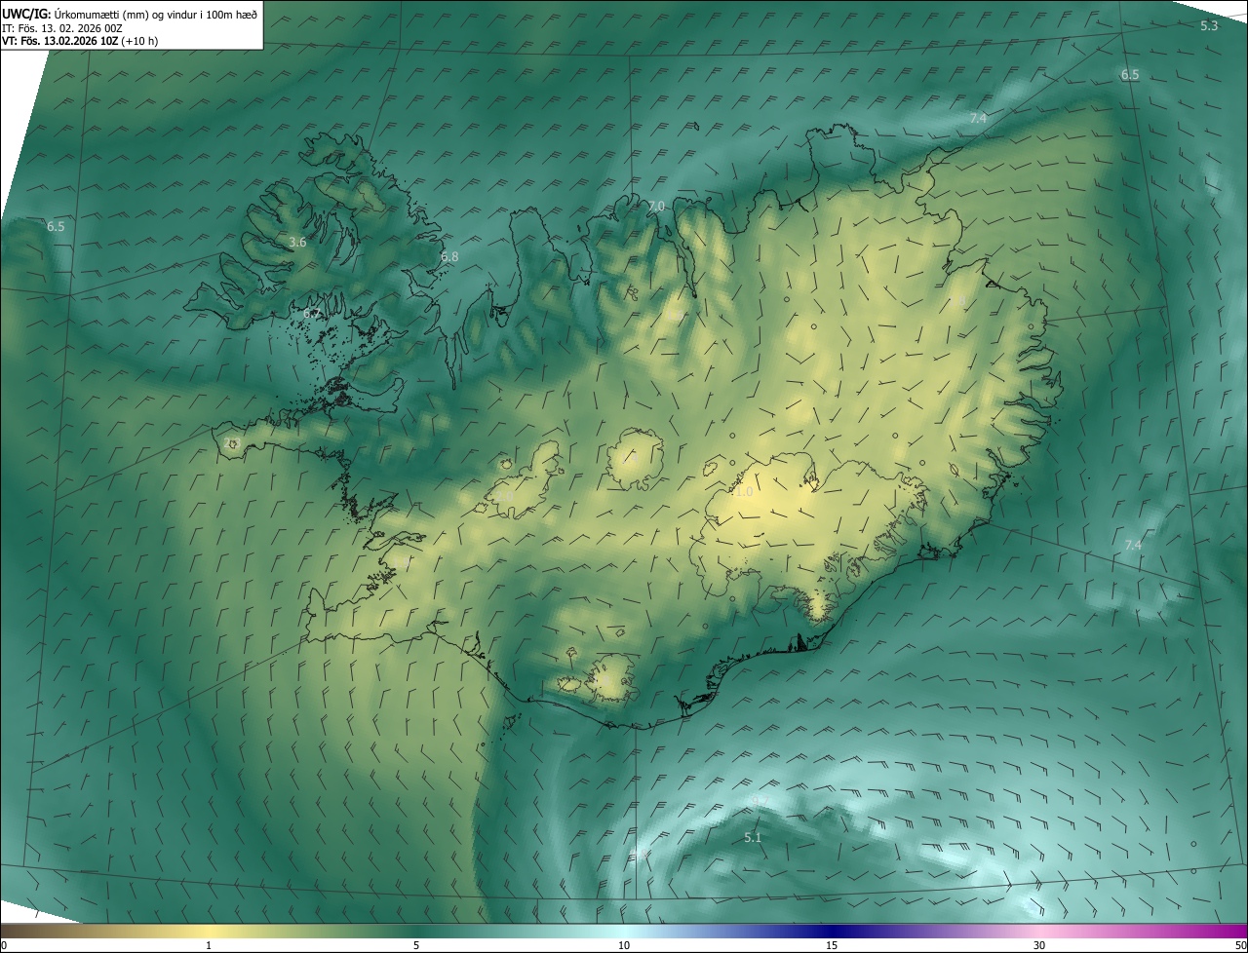1248x953 pixels.
Task: Click the '10' tick on the color scale
Action: (x=624, y=945)
